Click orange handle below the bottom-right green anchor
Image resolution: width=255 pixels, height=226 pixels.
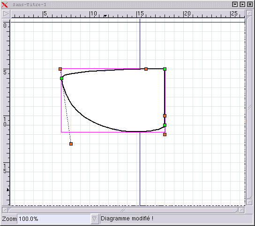(165, 134)
